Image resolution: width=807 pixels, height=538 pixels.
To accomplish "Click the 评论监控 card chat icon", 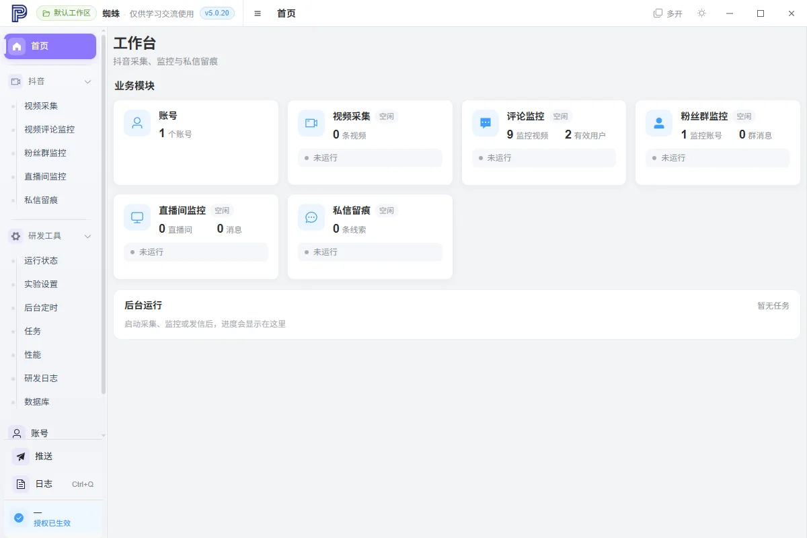I will point(486,123).
